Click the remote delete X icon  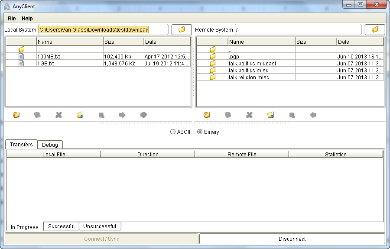250,115
